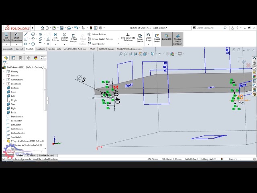Click Offset Entities tool
The image size is (257, 193).
pos(73,38)
